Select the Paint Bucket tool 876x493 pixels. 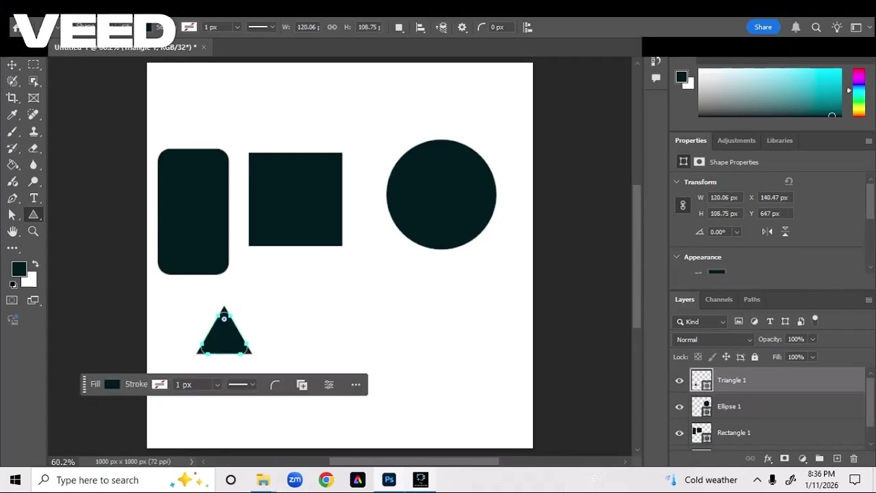click(12, 165)
